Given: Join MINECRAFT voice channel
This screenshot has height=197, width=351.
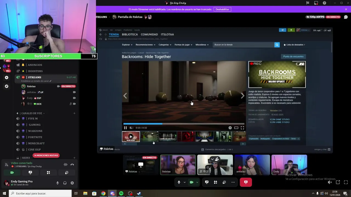Looking at the screenshot, I should pos(36,143).
